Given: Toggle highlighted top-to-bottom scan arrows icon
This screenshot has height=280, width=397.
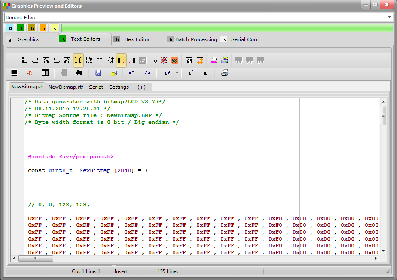Looking at the screenshot, I should [x=78, y=60].
